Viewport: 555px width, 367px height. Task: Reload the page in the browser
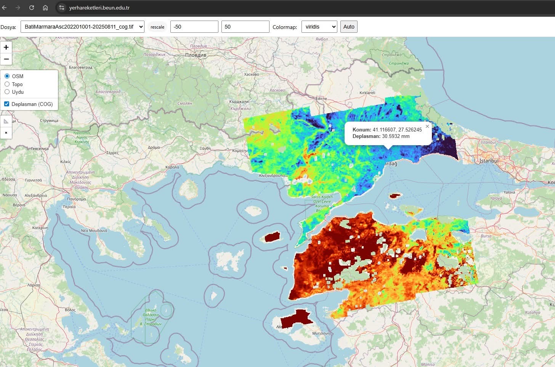pyautogui.click(x=32, y=8)
